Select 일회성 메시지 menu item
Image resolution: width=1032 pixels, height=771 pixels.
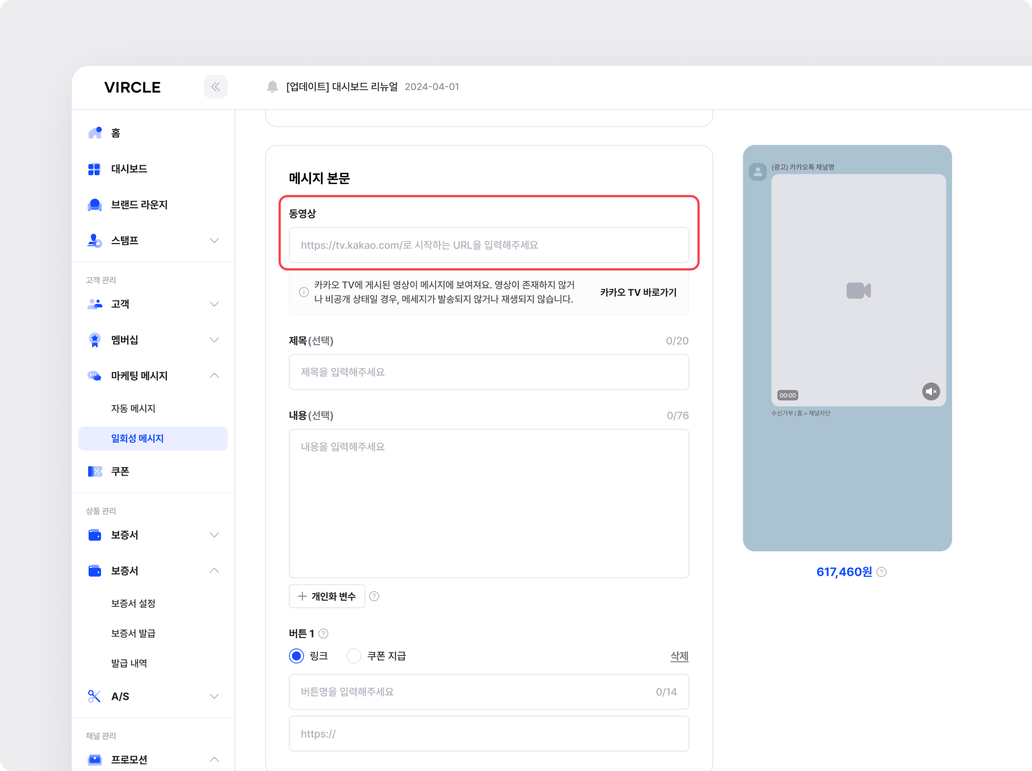pos(137,438)
